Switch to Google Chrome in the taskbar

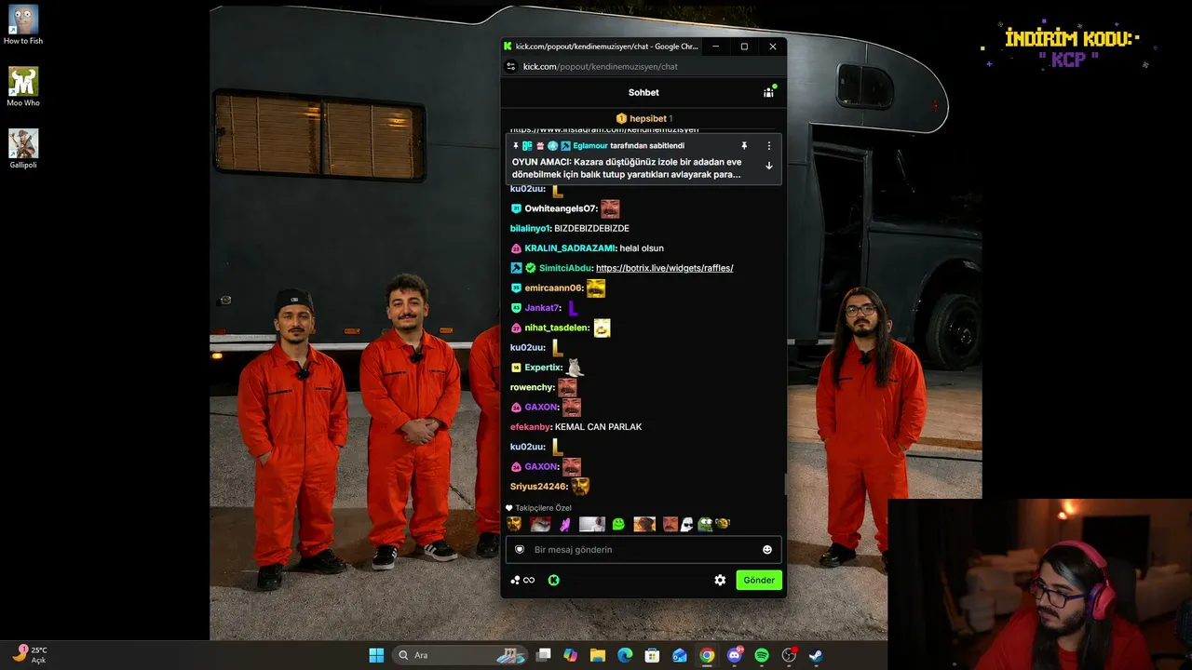tap(707, 655)
